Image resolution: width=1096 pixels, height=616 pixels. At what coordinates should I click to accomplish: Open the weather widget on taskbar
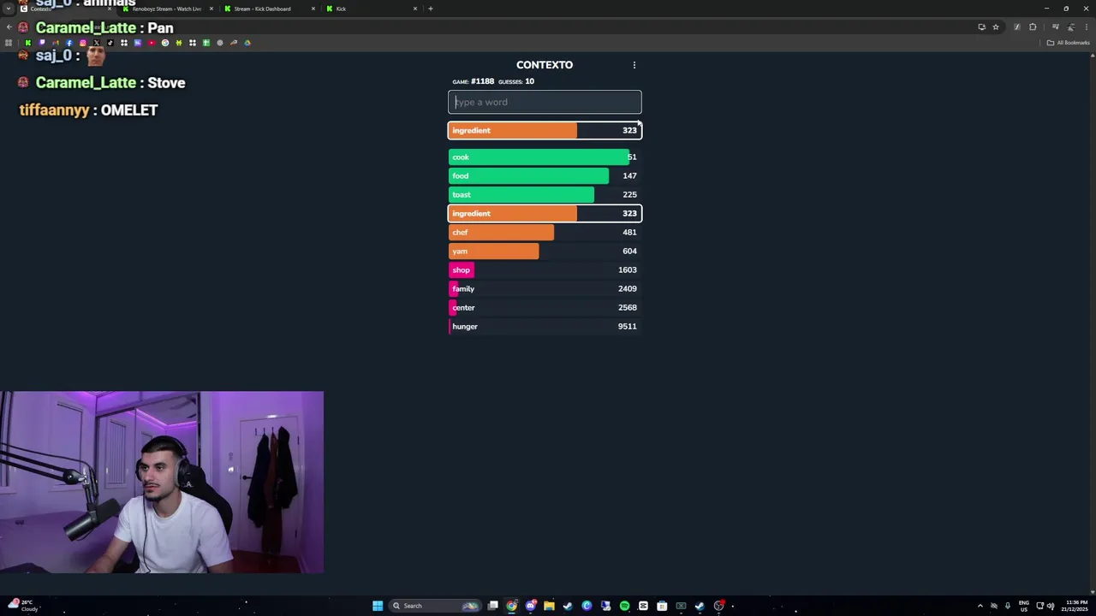tap(21, 606)
